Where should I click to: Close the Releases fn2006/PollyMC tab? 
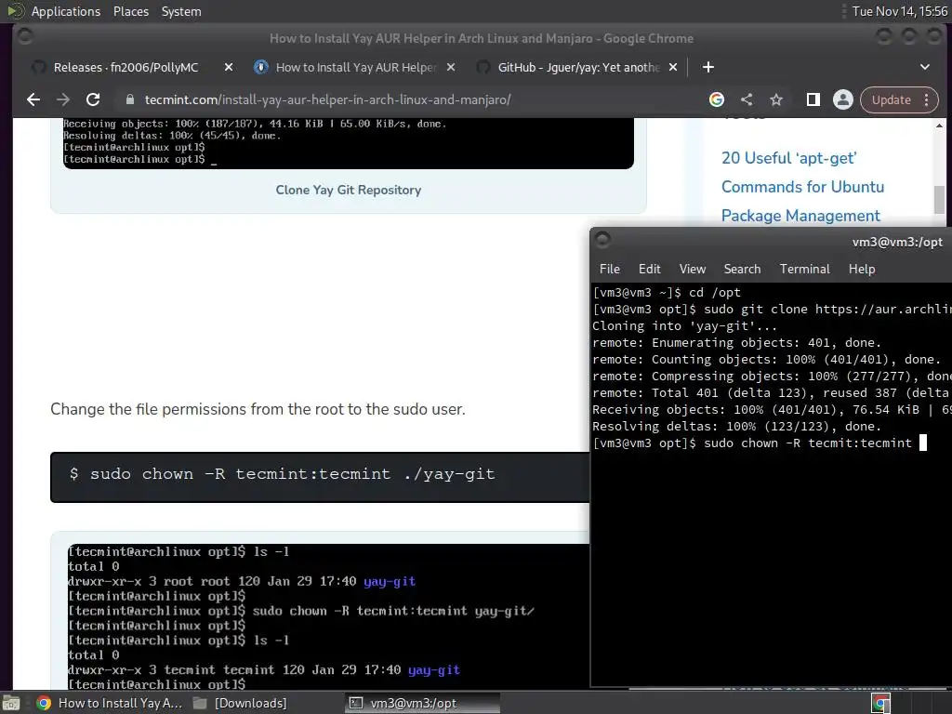coord(229,67)
